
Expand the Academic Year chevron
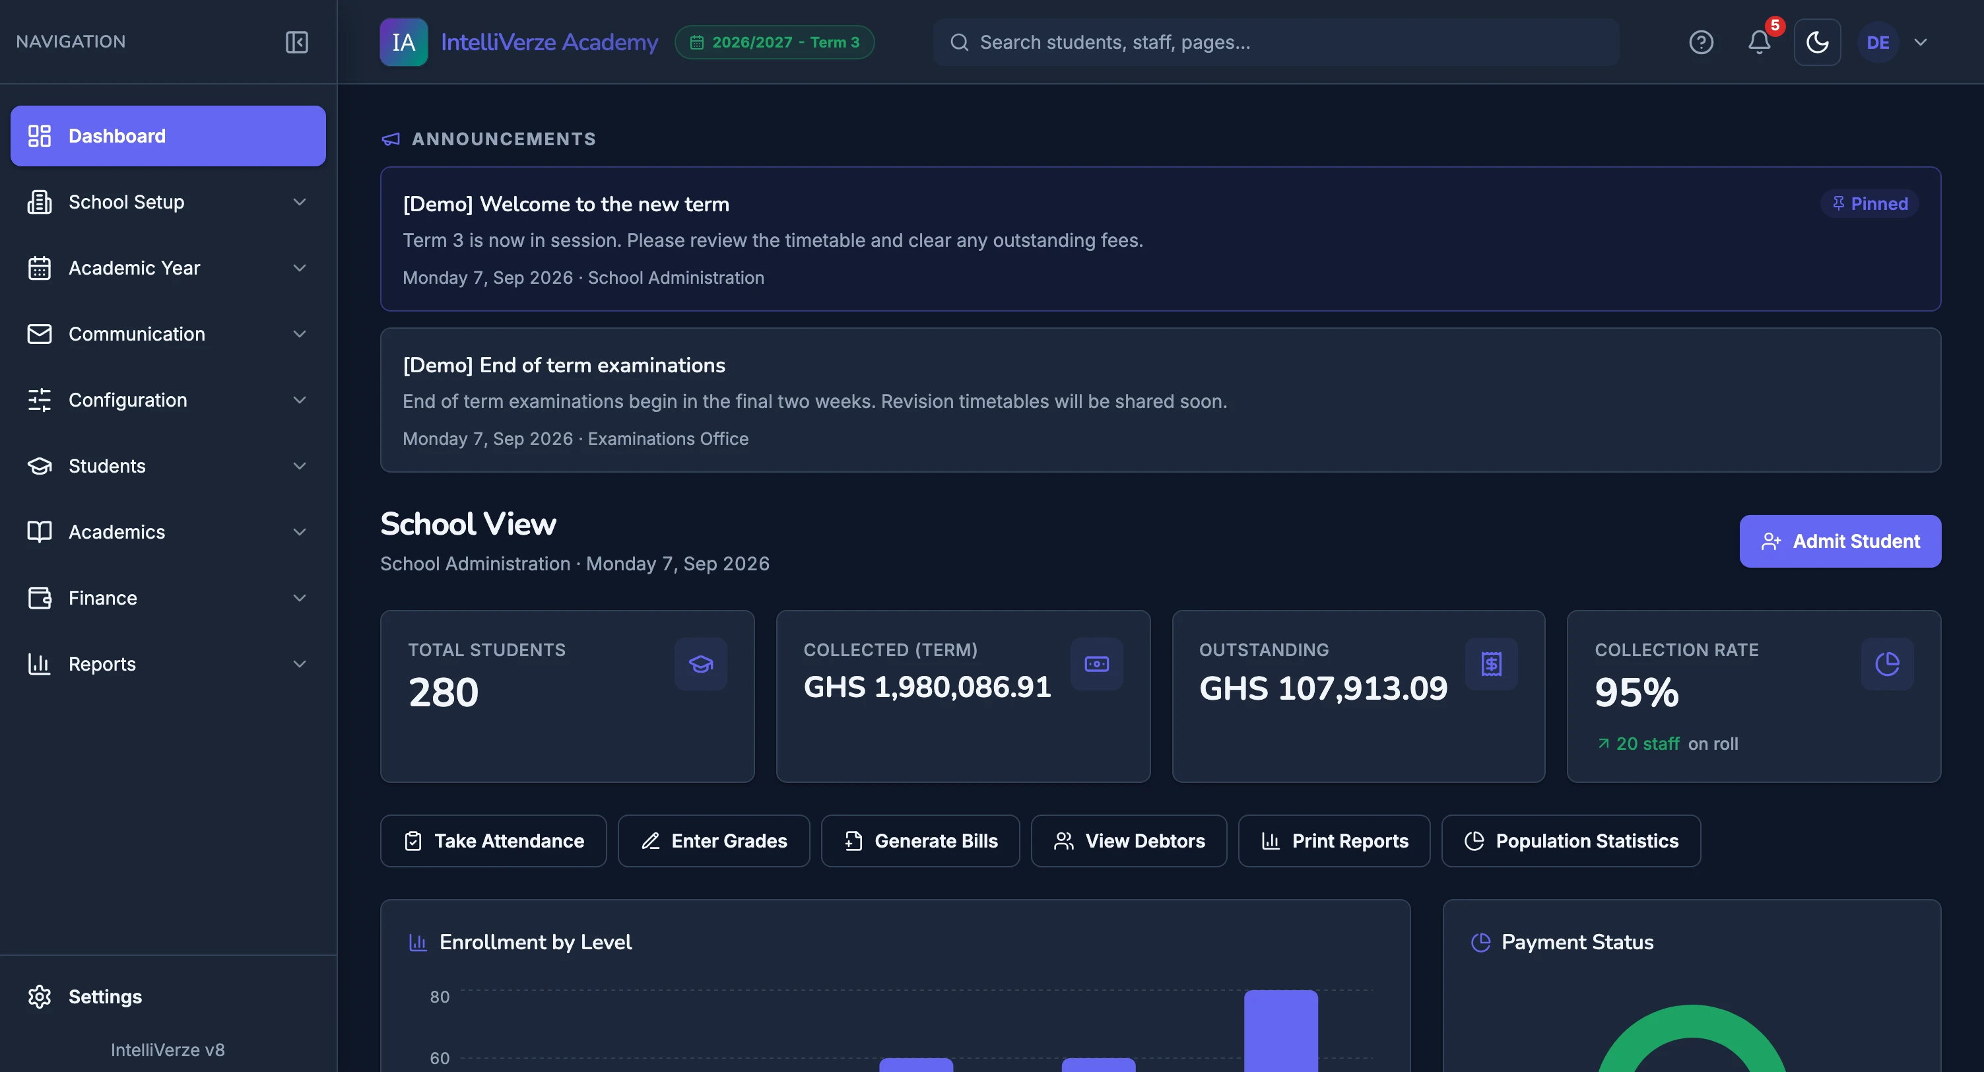tap(300, 268)
